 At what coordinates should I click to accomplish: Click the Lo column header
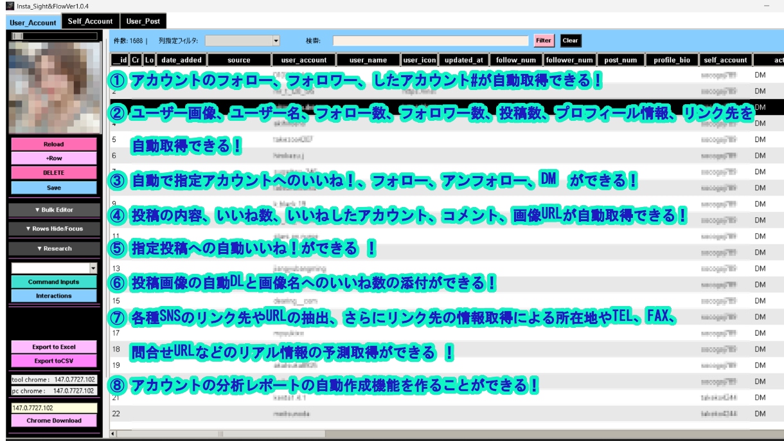(149, 60)
